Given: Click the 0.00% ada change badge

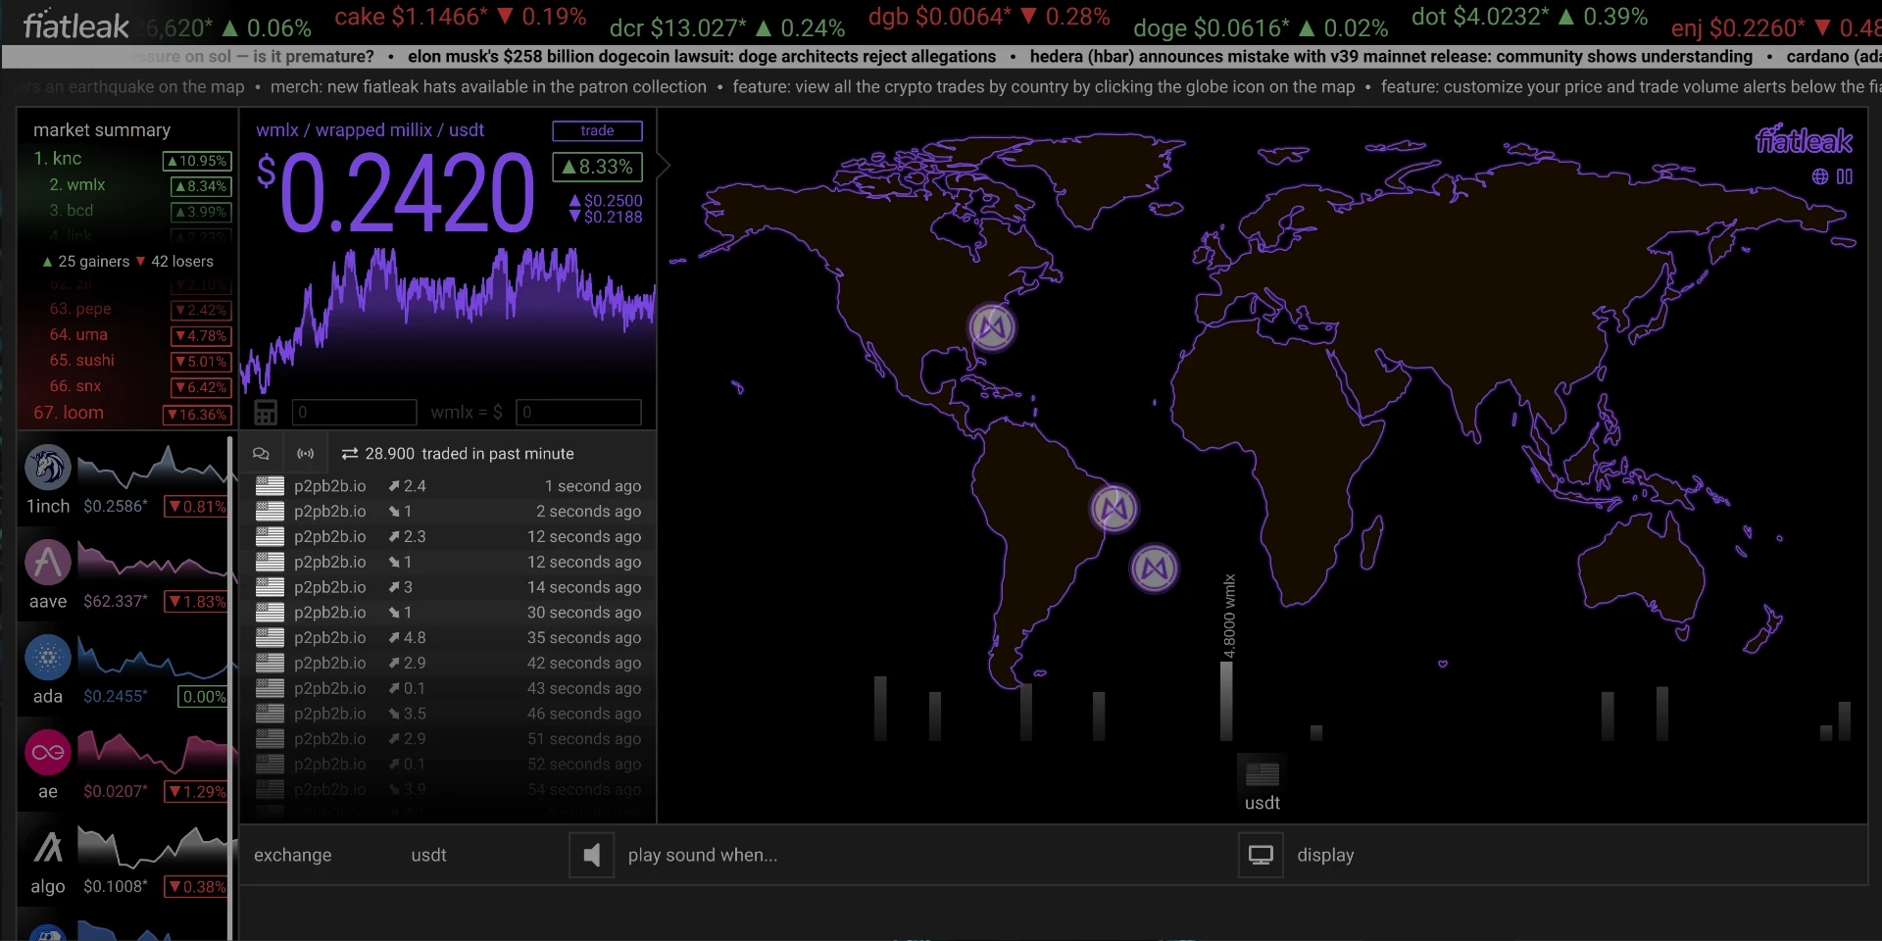Looking at the screenshot, I should 203,697.
